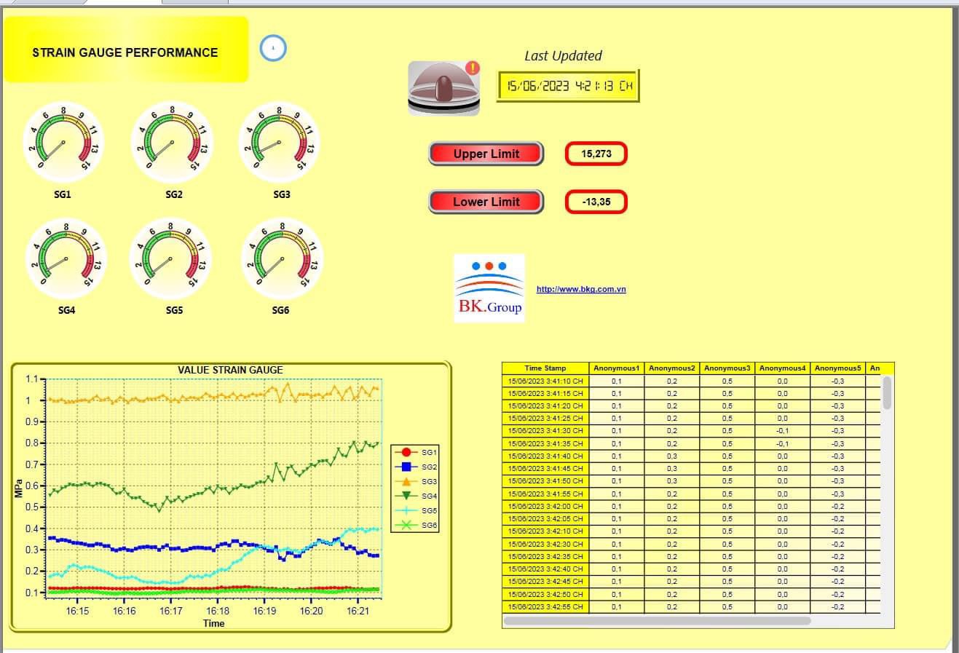Click the Lower Limit button
The width and height of the screenshot is (959, 653).
click(x=486, y=202)
